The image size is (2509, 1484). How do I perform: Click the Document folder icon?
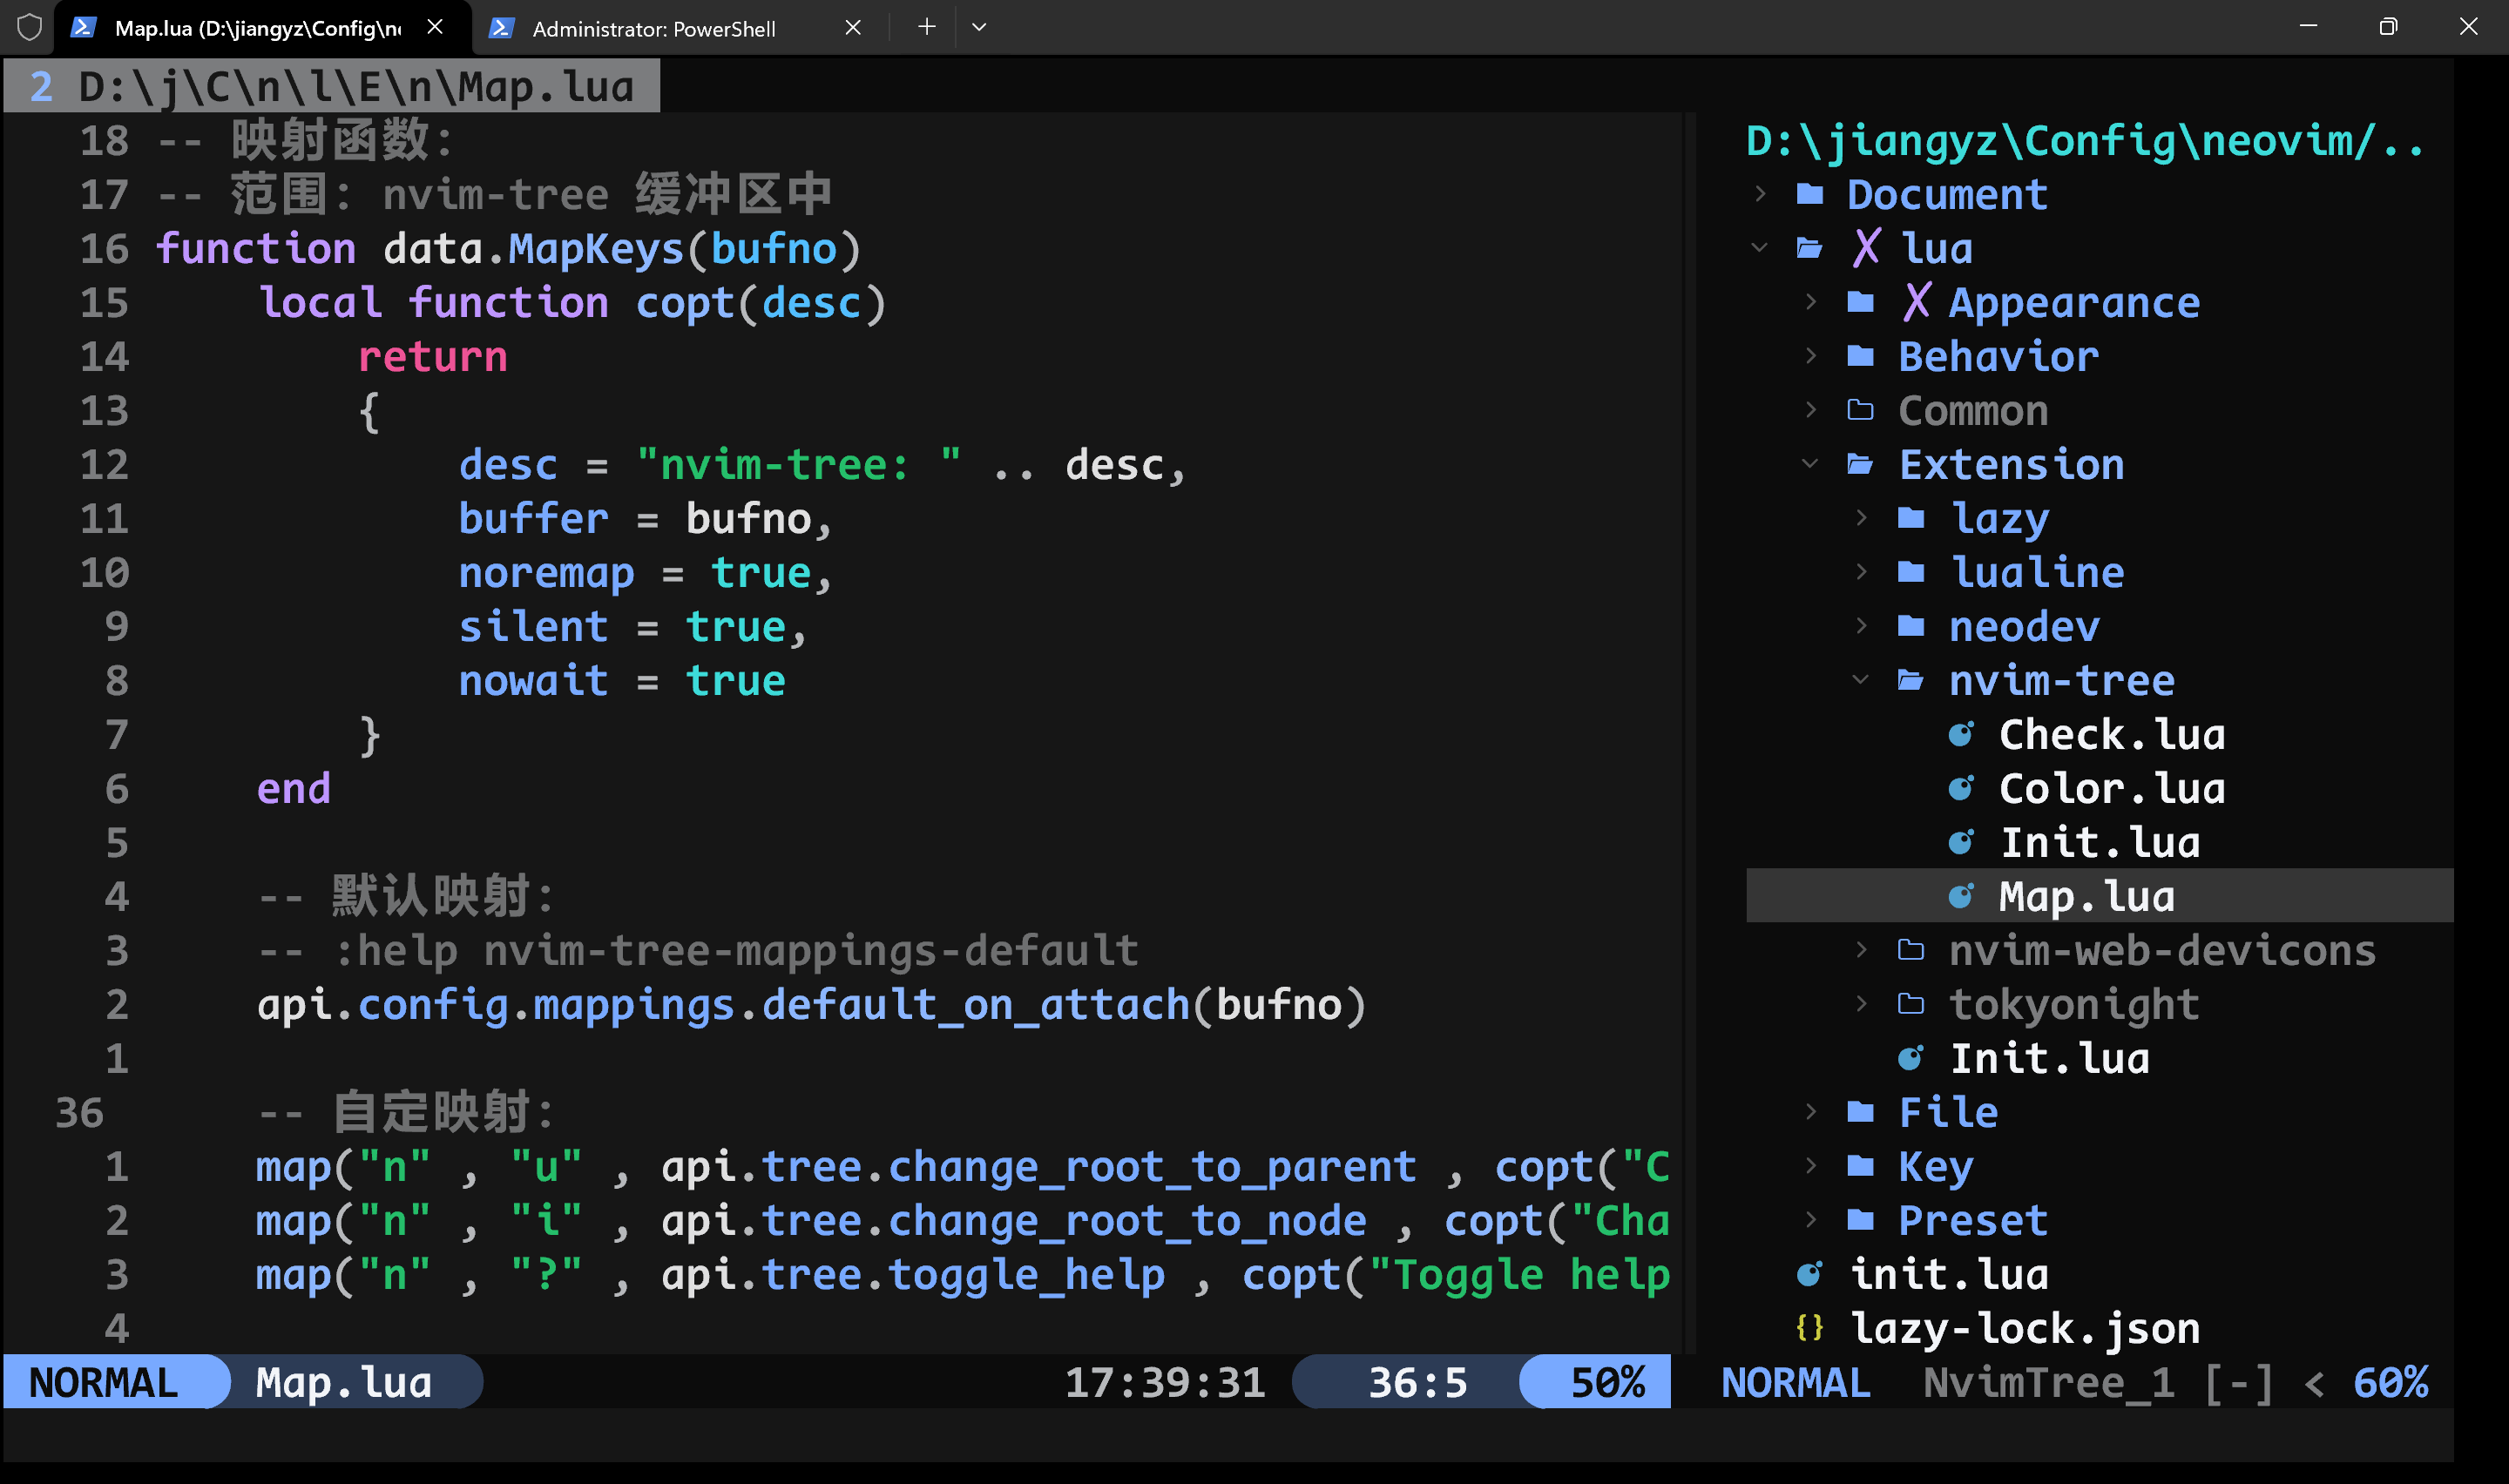point(1810,194)
